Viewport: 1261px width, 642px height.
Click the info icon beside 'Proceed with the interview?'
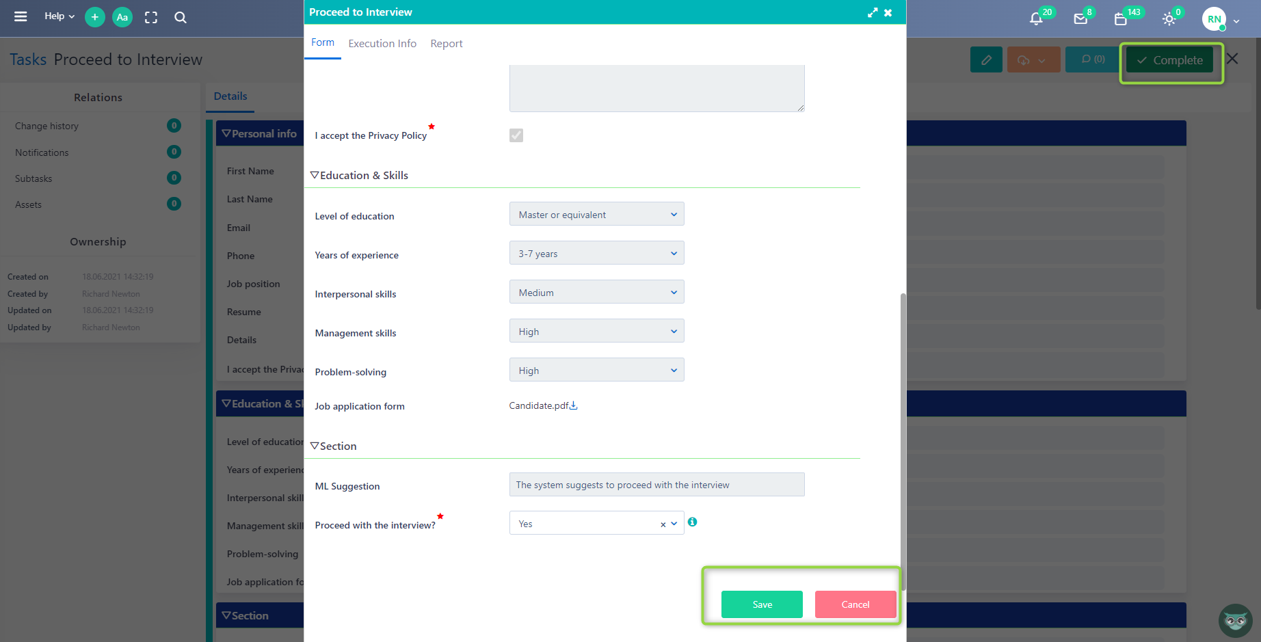(692, 522)
